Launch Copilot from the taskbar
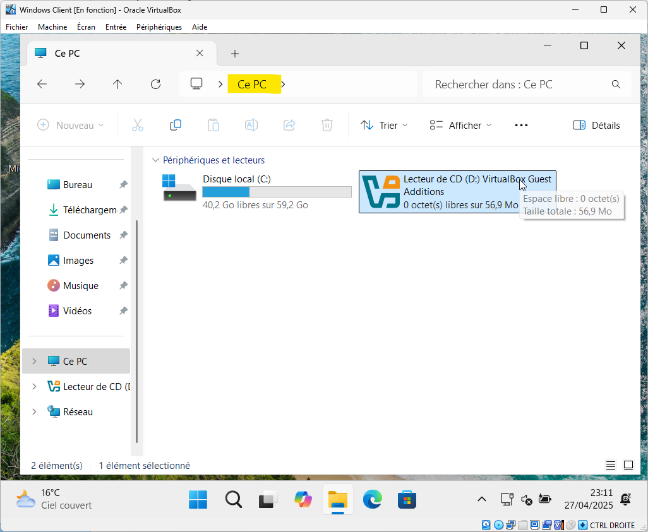The image size is (648, 532). tap(303, 499)
